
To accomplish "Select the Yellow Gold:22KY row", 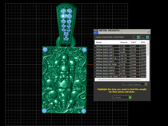I will [120, 61].
